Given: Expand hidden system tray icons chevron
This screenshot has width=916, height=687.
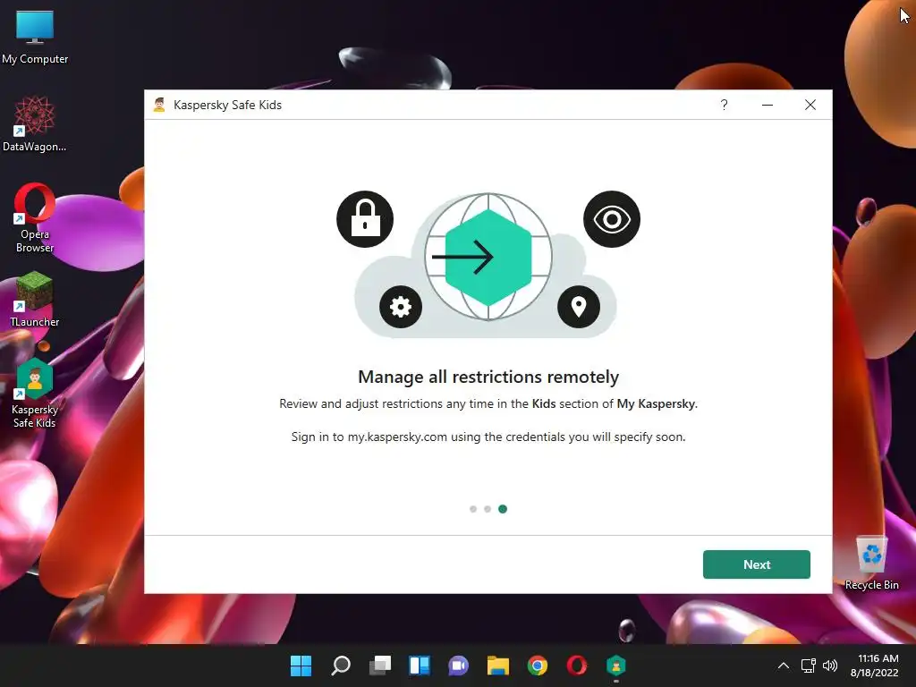Looking at the screenshot, I should pos(784,666).
